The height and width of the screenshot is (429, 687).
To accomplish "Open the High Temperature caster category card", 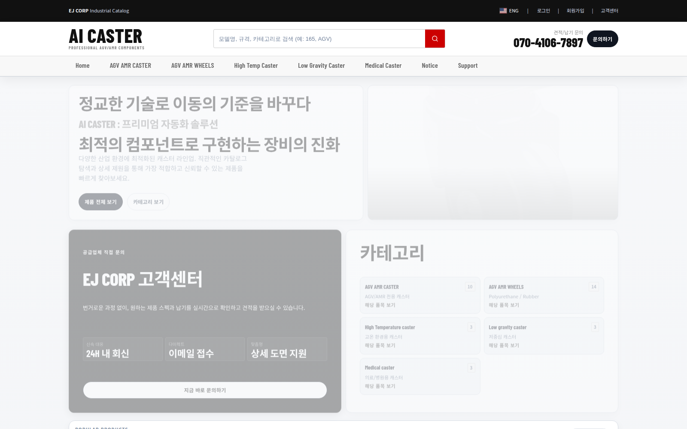I will (419, 336).
